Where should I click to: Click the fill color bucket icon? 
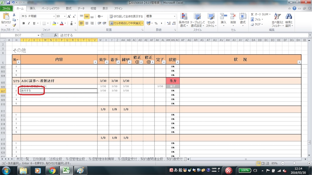coord(54,23)
